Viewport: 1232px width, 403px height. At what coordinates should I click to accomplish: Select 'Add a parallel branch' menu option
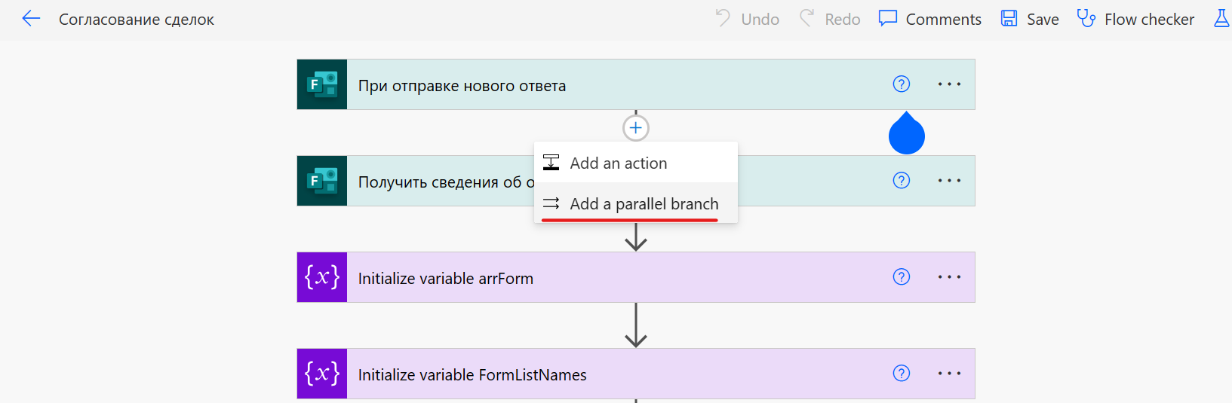tap(644, 203)
